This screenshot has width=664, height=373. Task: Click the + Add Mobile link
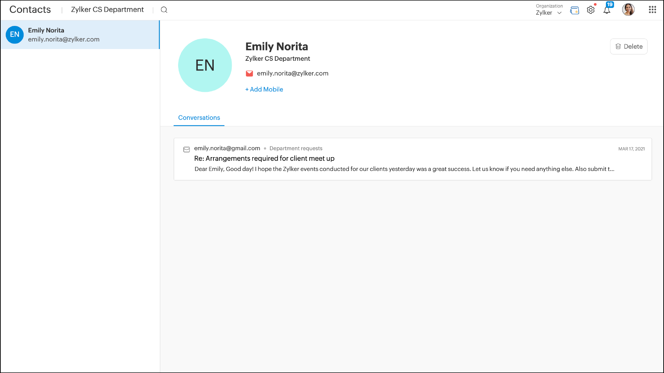[264, 89]
